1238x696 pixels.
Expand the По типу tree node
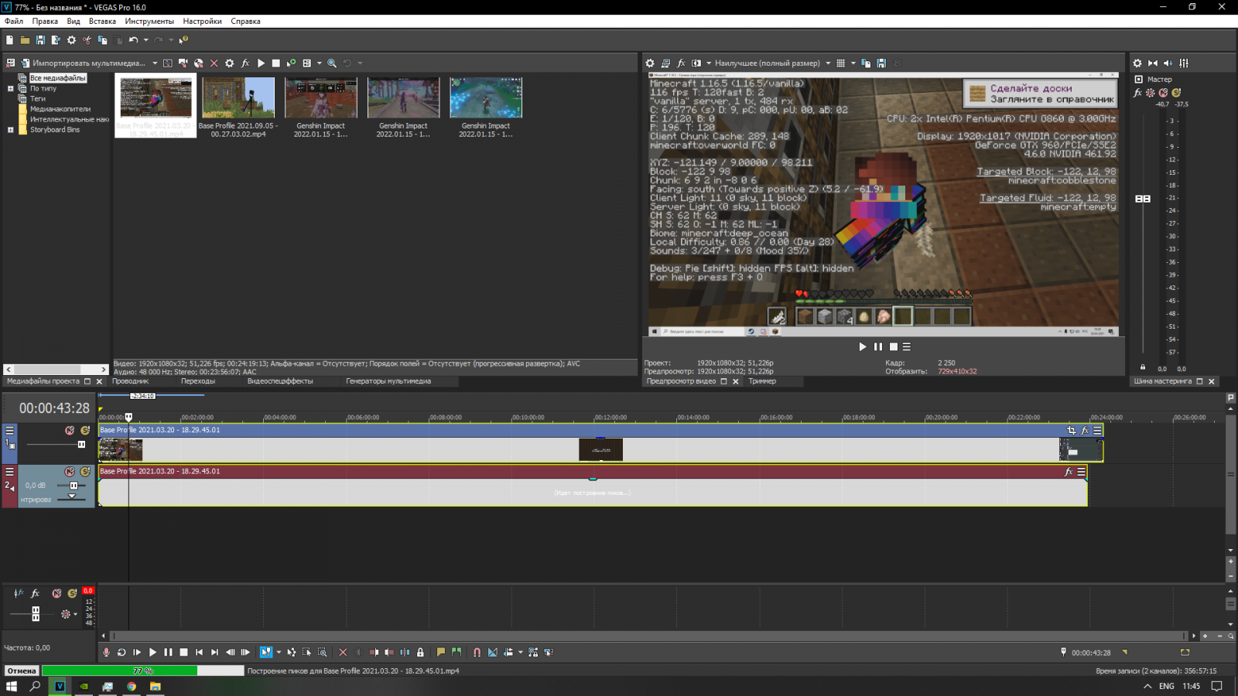11,89
